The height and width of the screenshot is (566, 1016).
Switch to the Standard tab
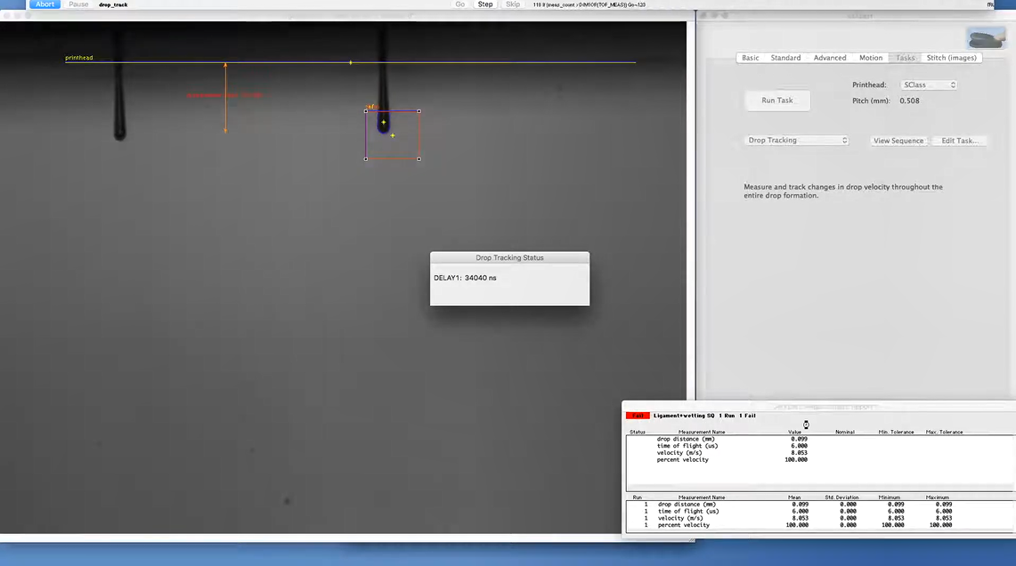pyautogui.click(x=785, y=58)
